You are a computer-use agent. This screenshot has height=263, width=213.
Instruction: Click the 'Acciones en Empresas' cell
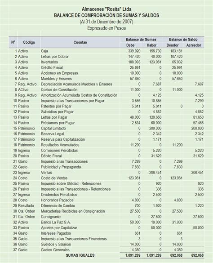59,73
